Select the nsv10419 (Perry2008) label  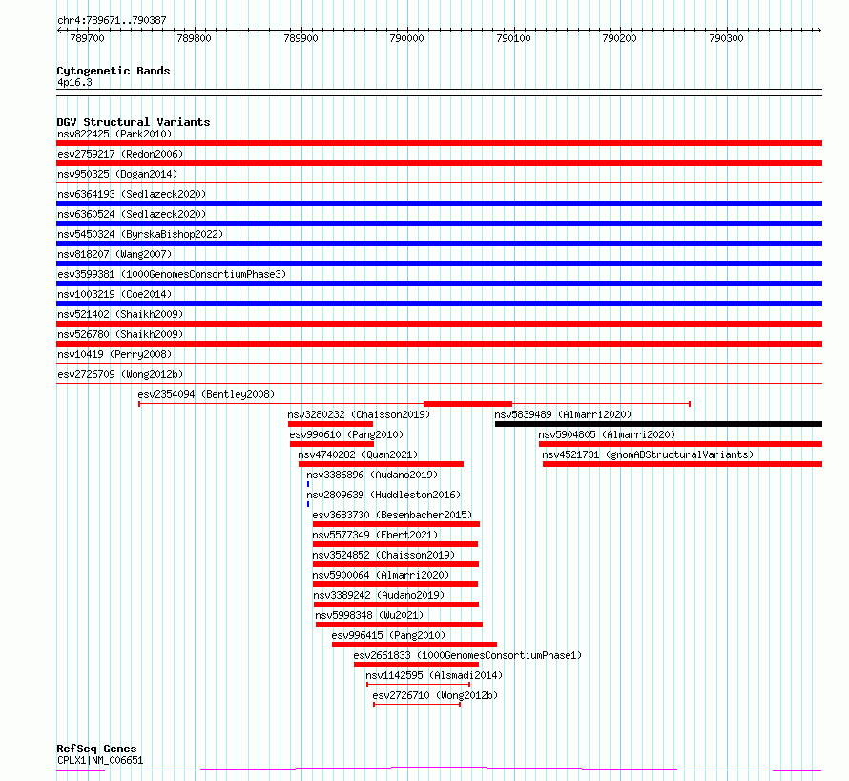coord(114,354)
